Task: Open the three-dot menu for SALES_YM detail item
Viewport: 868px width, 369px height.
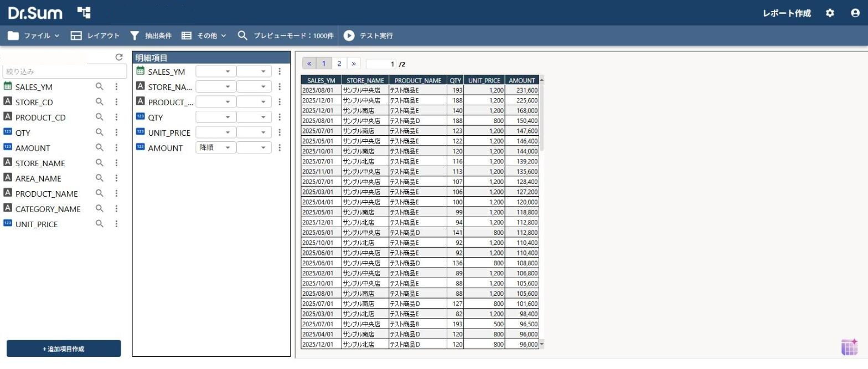Action: click(x=280, y=71)
